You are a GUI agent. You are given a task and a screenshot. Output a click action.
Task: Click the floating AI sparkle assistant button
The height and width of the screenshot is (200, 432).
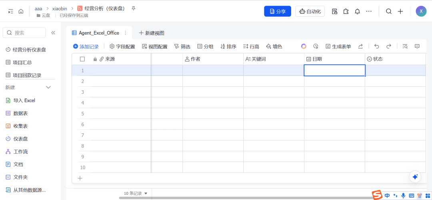click(415, 177)
